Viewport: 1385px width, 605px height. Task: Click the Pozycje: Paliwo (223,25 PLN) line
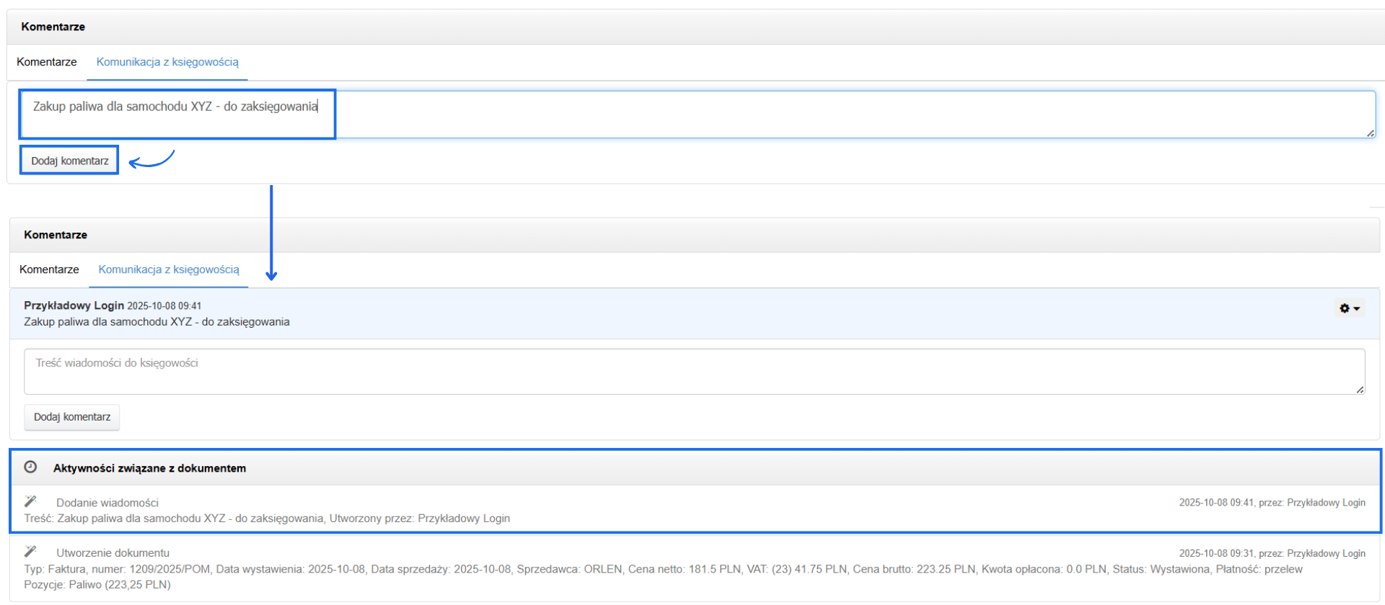point(97,585)
